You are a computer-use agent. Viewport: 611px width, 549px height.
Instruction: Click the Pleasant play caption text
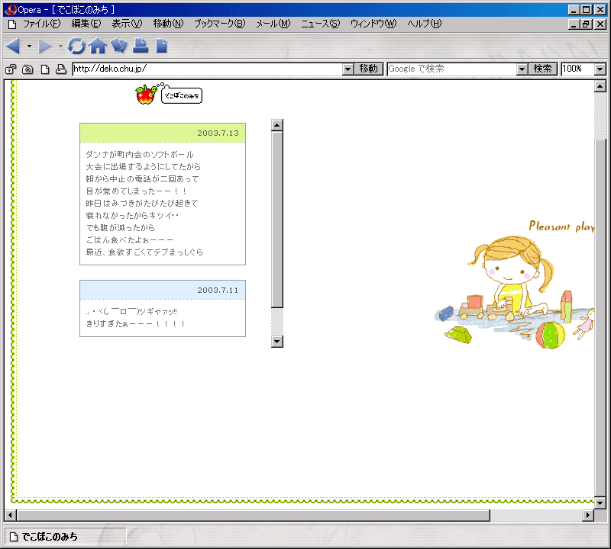(561, 226)
